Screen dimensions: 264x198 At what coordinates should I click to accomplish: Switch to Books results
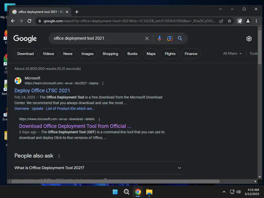(132, 54)
